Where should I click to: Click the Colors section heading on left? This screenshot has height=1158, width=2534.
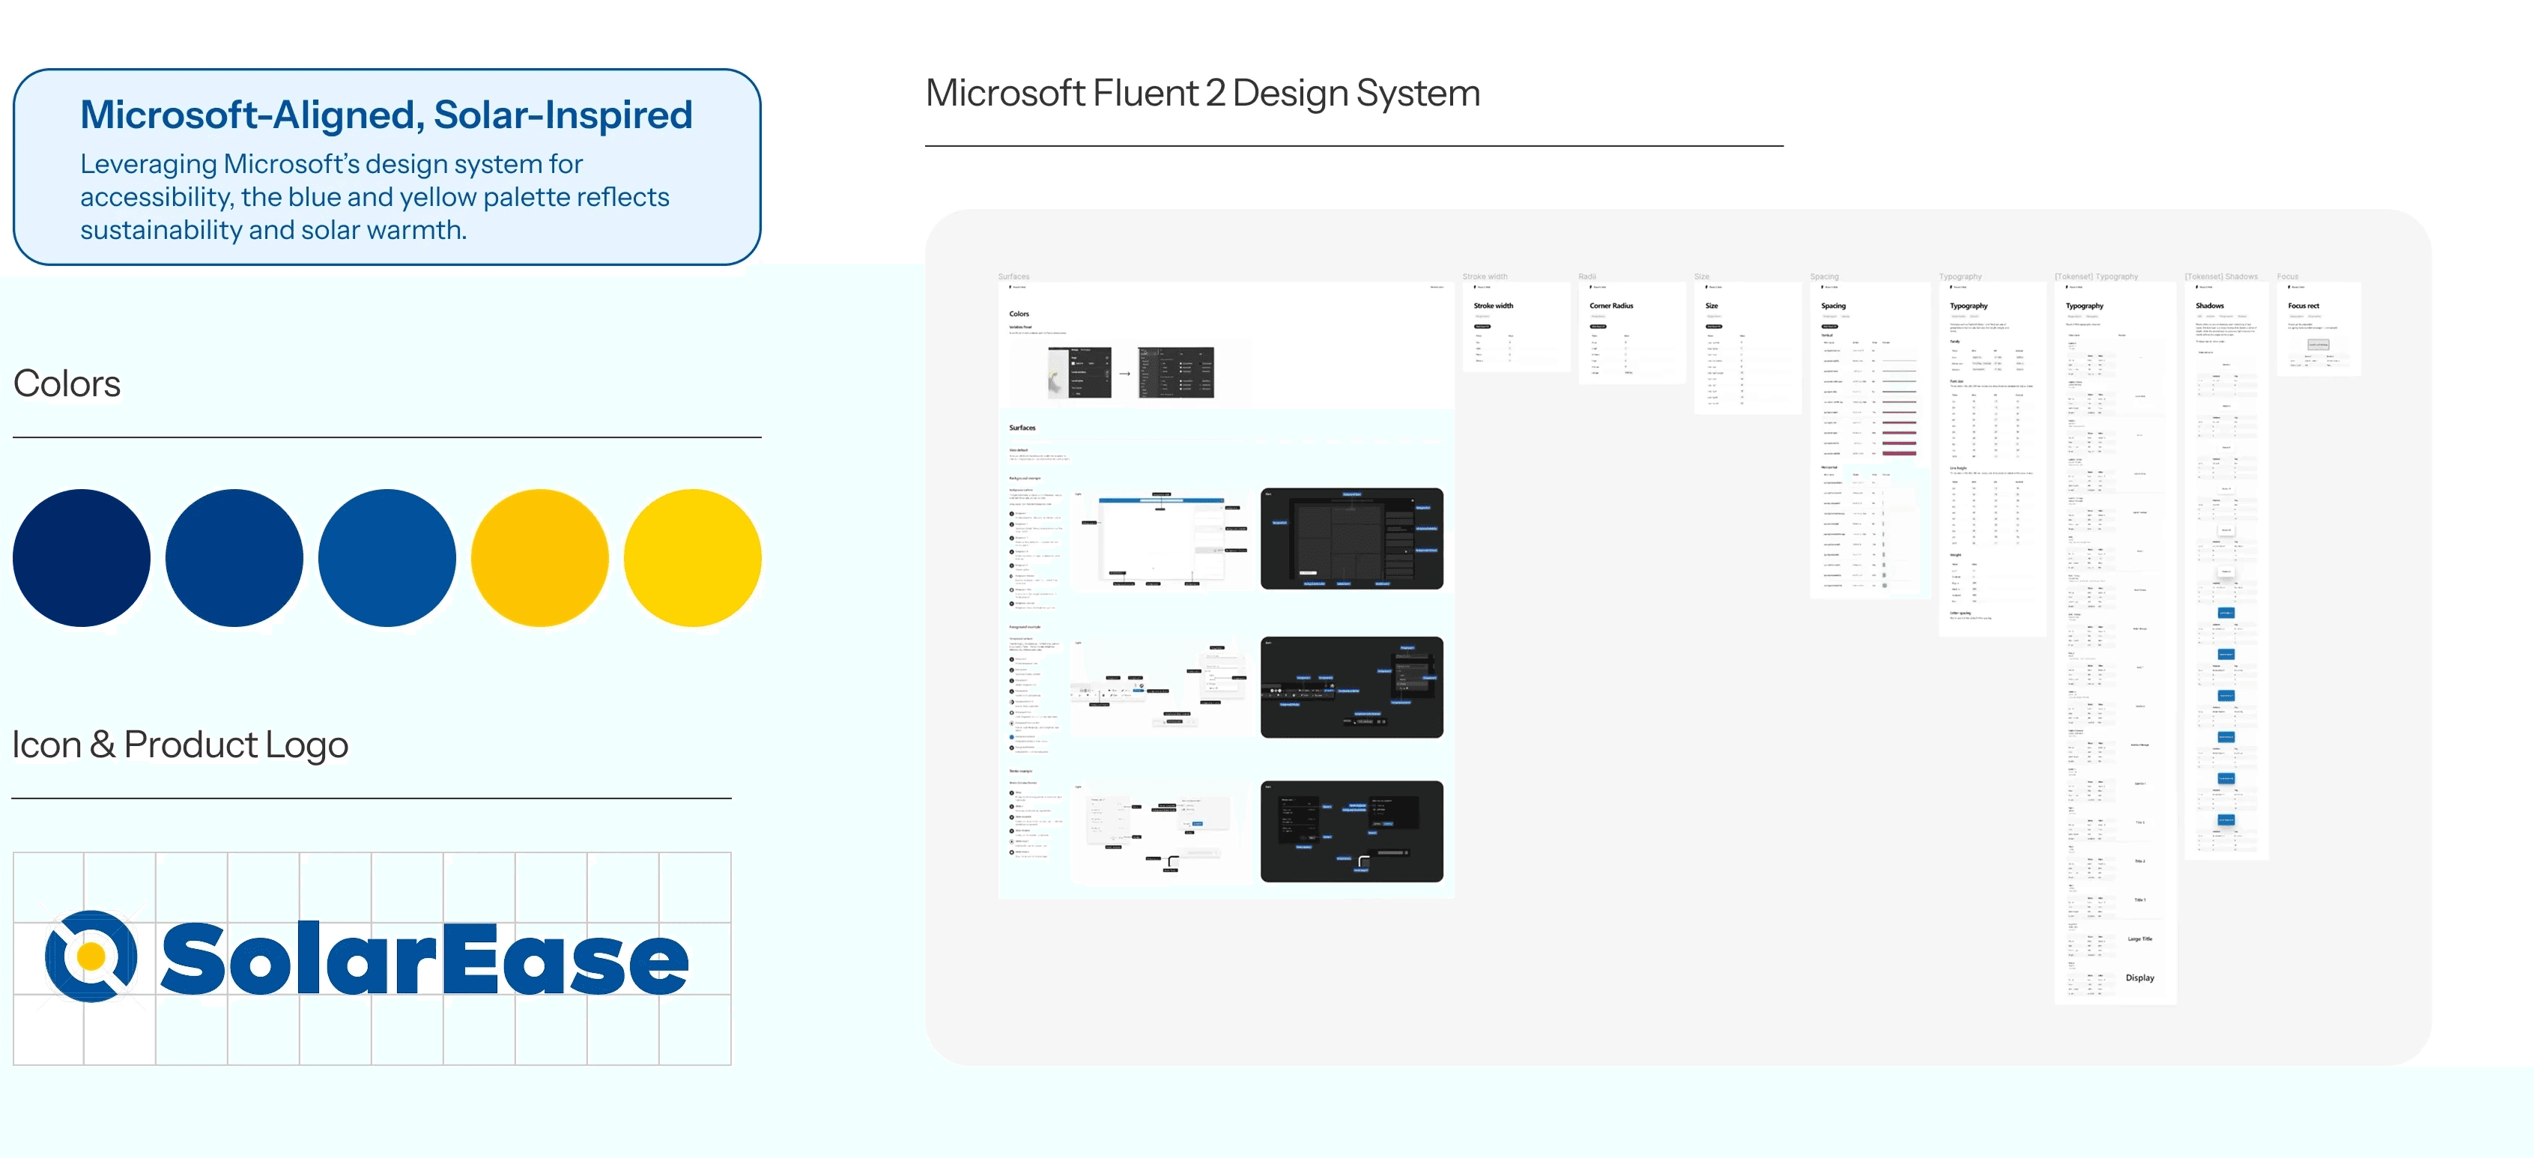click(x=67, y=384)
